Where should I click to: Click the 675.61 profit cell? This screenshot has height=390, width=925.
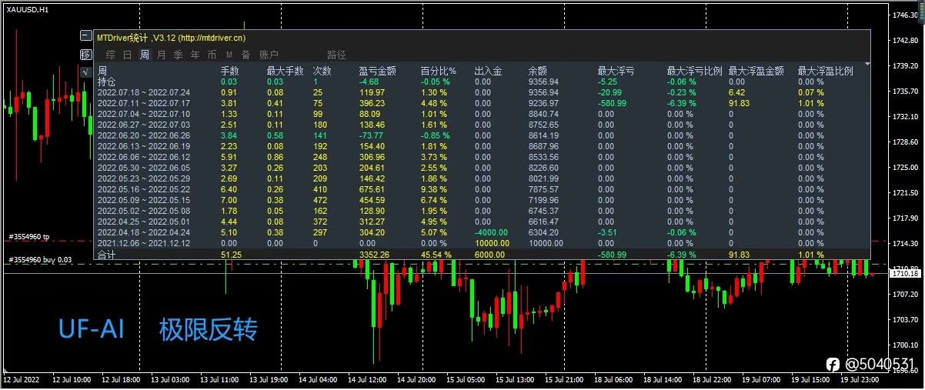[372, 189]
